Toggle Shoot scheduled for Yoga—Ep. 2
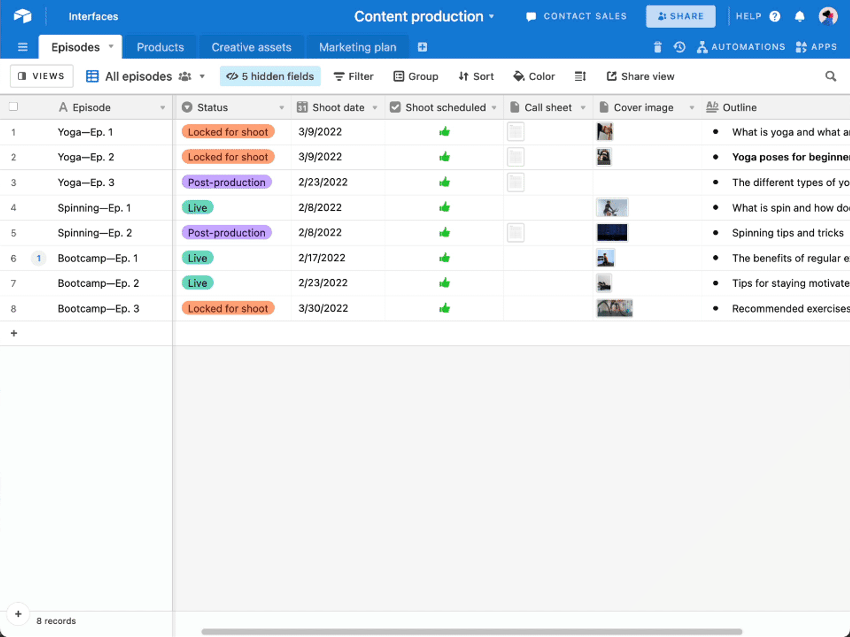This screenshot has width=850, height=637. click(x=445, y=157)
